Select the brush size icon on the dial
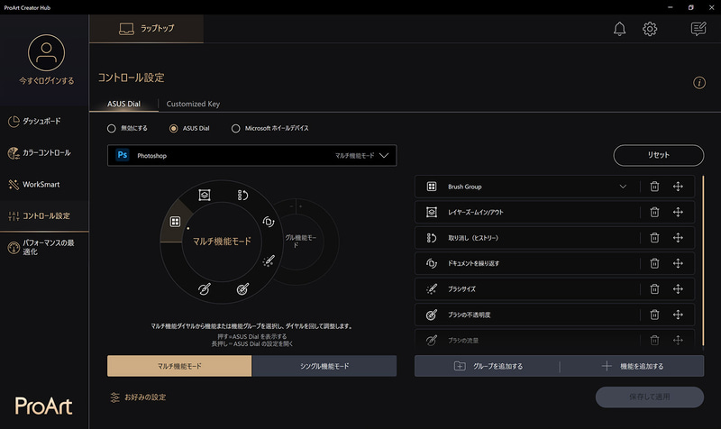This screenshot has width=721, height=429. (269, 260)
